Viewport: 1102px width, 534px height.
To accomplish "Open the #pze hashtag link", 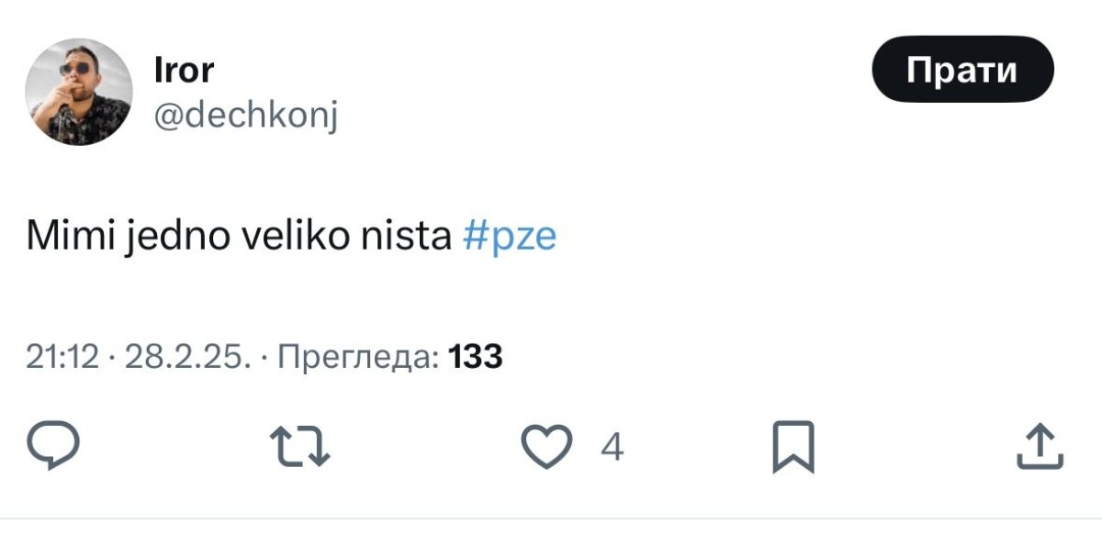I will (x=511, y=237).
